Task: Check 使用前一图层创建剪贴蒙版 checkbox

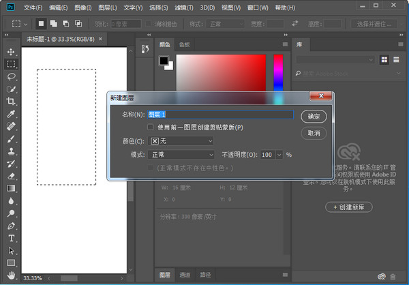Action: pyautogui.click(x=151, y=127)
